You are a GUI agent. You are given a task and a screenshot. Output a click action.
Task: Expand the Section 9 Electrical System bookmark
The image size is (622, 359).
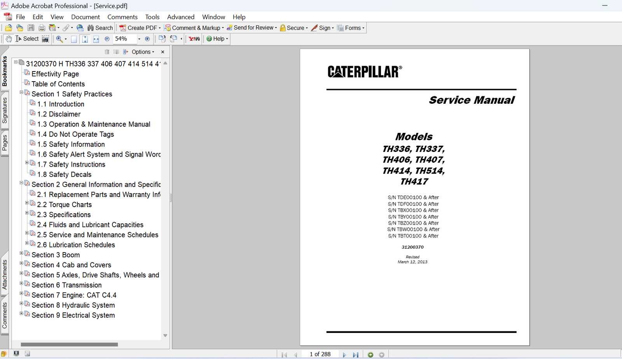click(21, 313)
